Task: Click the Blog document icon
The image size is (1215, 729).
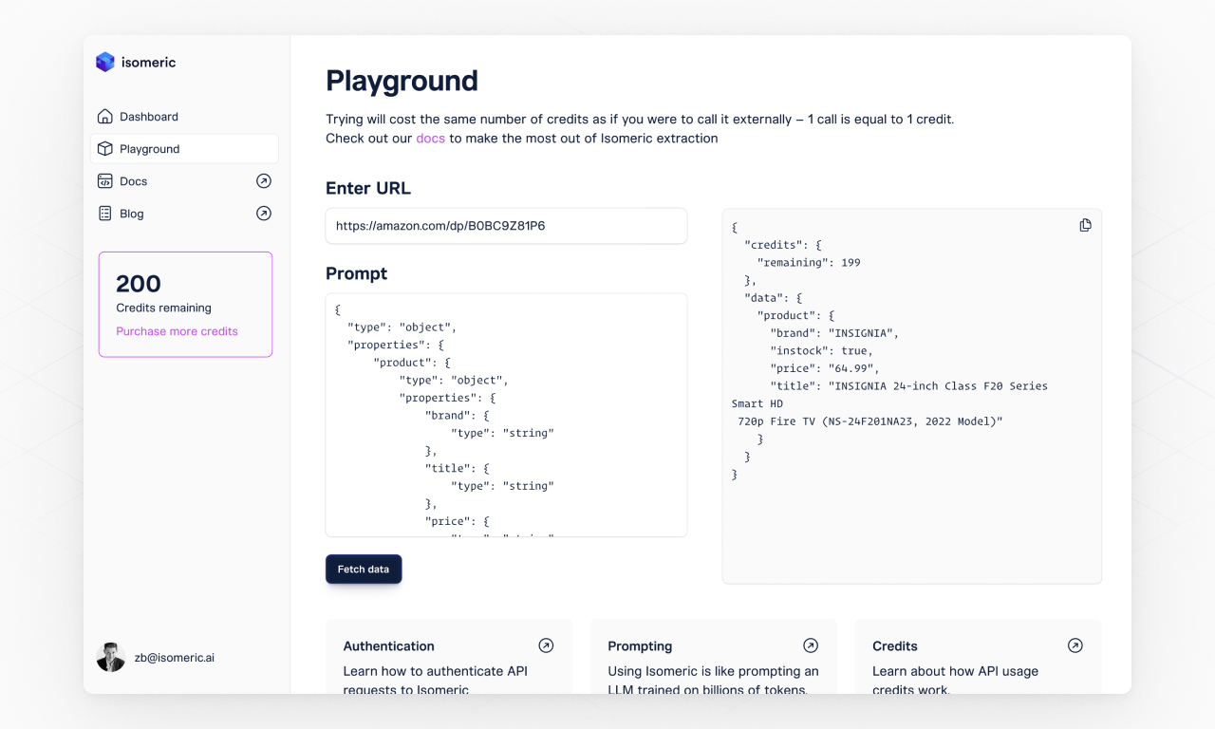Action: coord(105,214)
